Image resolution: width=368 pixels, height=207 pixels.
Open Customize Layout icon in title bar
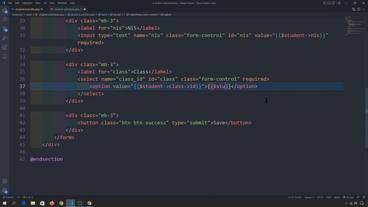[339, 3]
